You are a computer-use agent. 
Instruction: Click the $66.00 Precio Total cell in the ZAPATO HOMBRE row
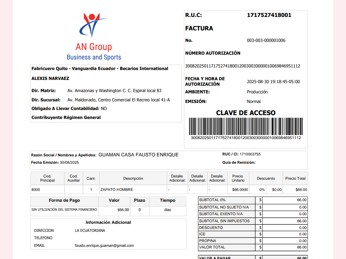pos(295,190)
